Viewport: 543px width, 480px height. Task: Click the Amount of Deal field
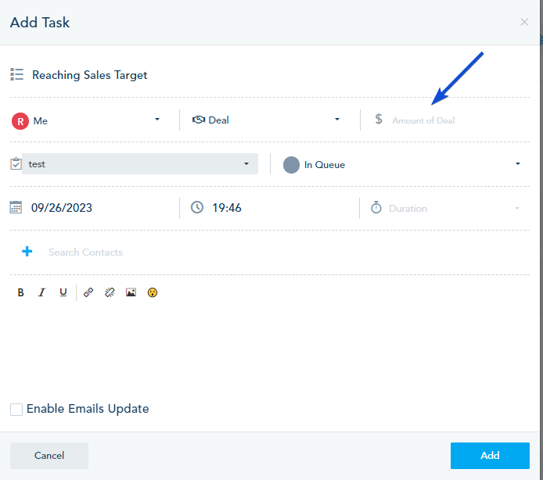tap(458, 120)
